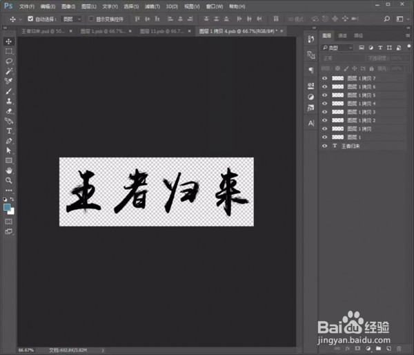Open the Edit Toolbar ellipsis menu
The width and height of the screenshot is (414, 355).
coord(9,190)
